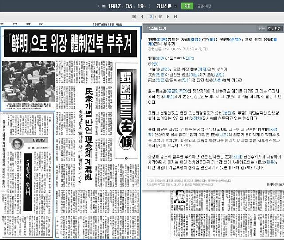The height and width of the screenshot is (240, 284).
Task: Select the day field 19
Action: [140, 6]
